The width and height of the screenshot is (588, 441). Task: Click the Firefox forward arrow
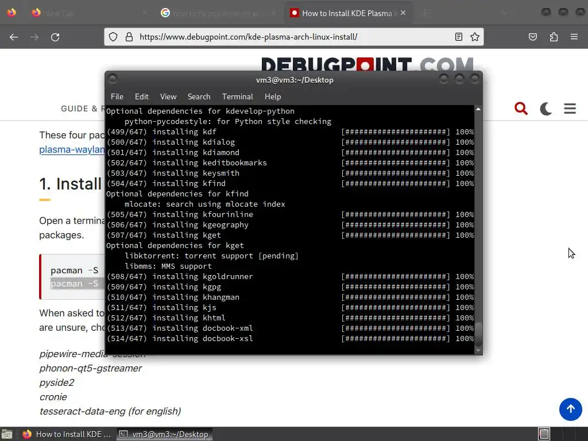[34, 37]
